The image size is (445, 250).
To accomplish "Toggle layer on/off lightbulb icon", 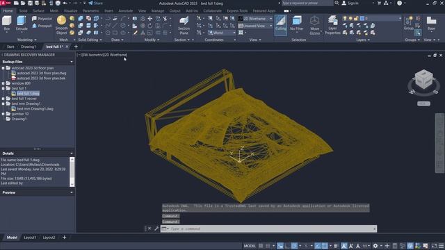I will tap(345, 19).
